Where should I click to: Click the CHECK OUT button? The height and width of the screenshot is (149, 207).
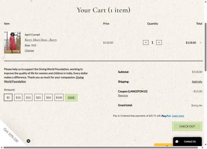[x=187, y=126]
